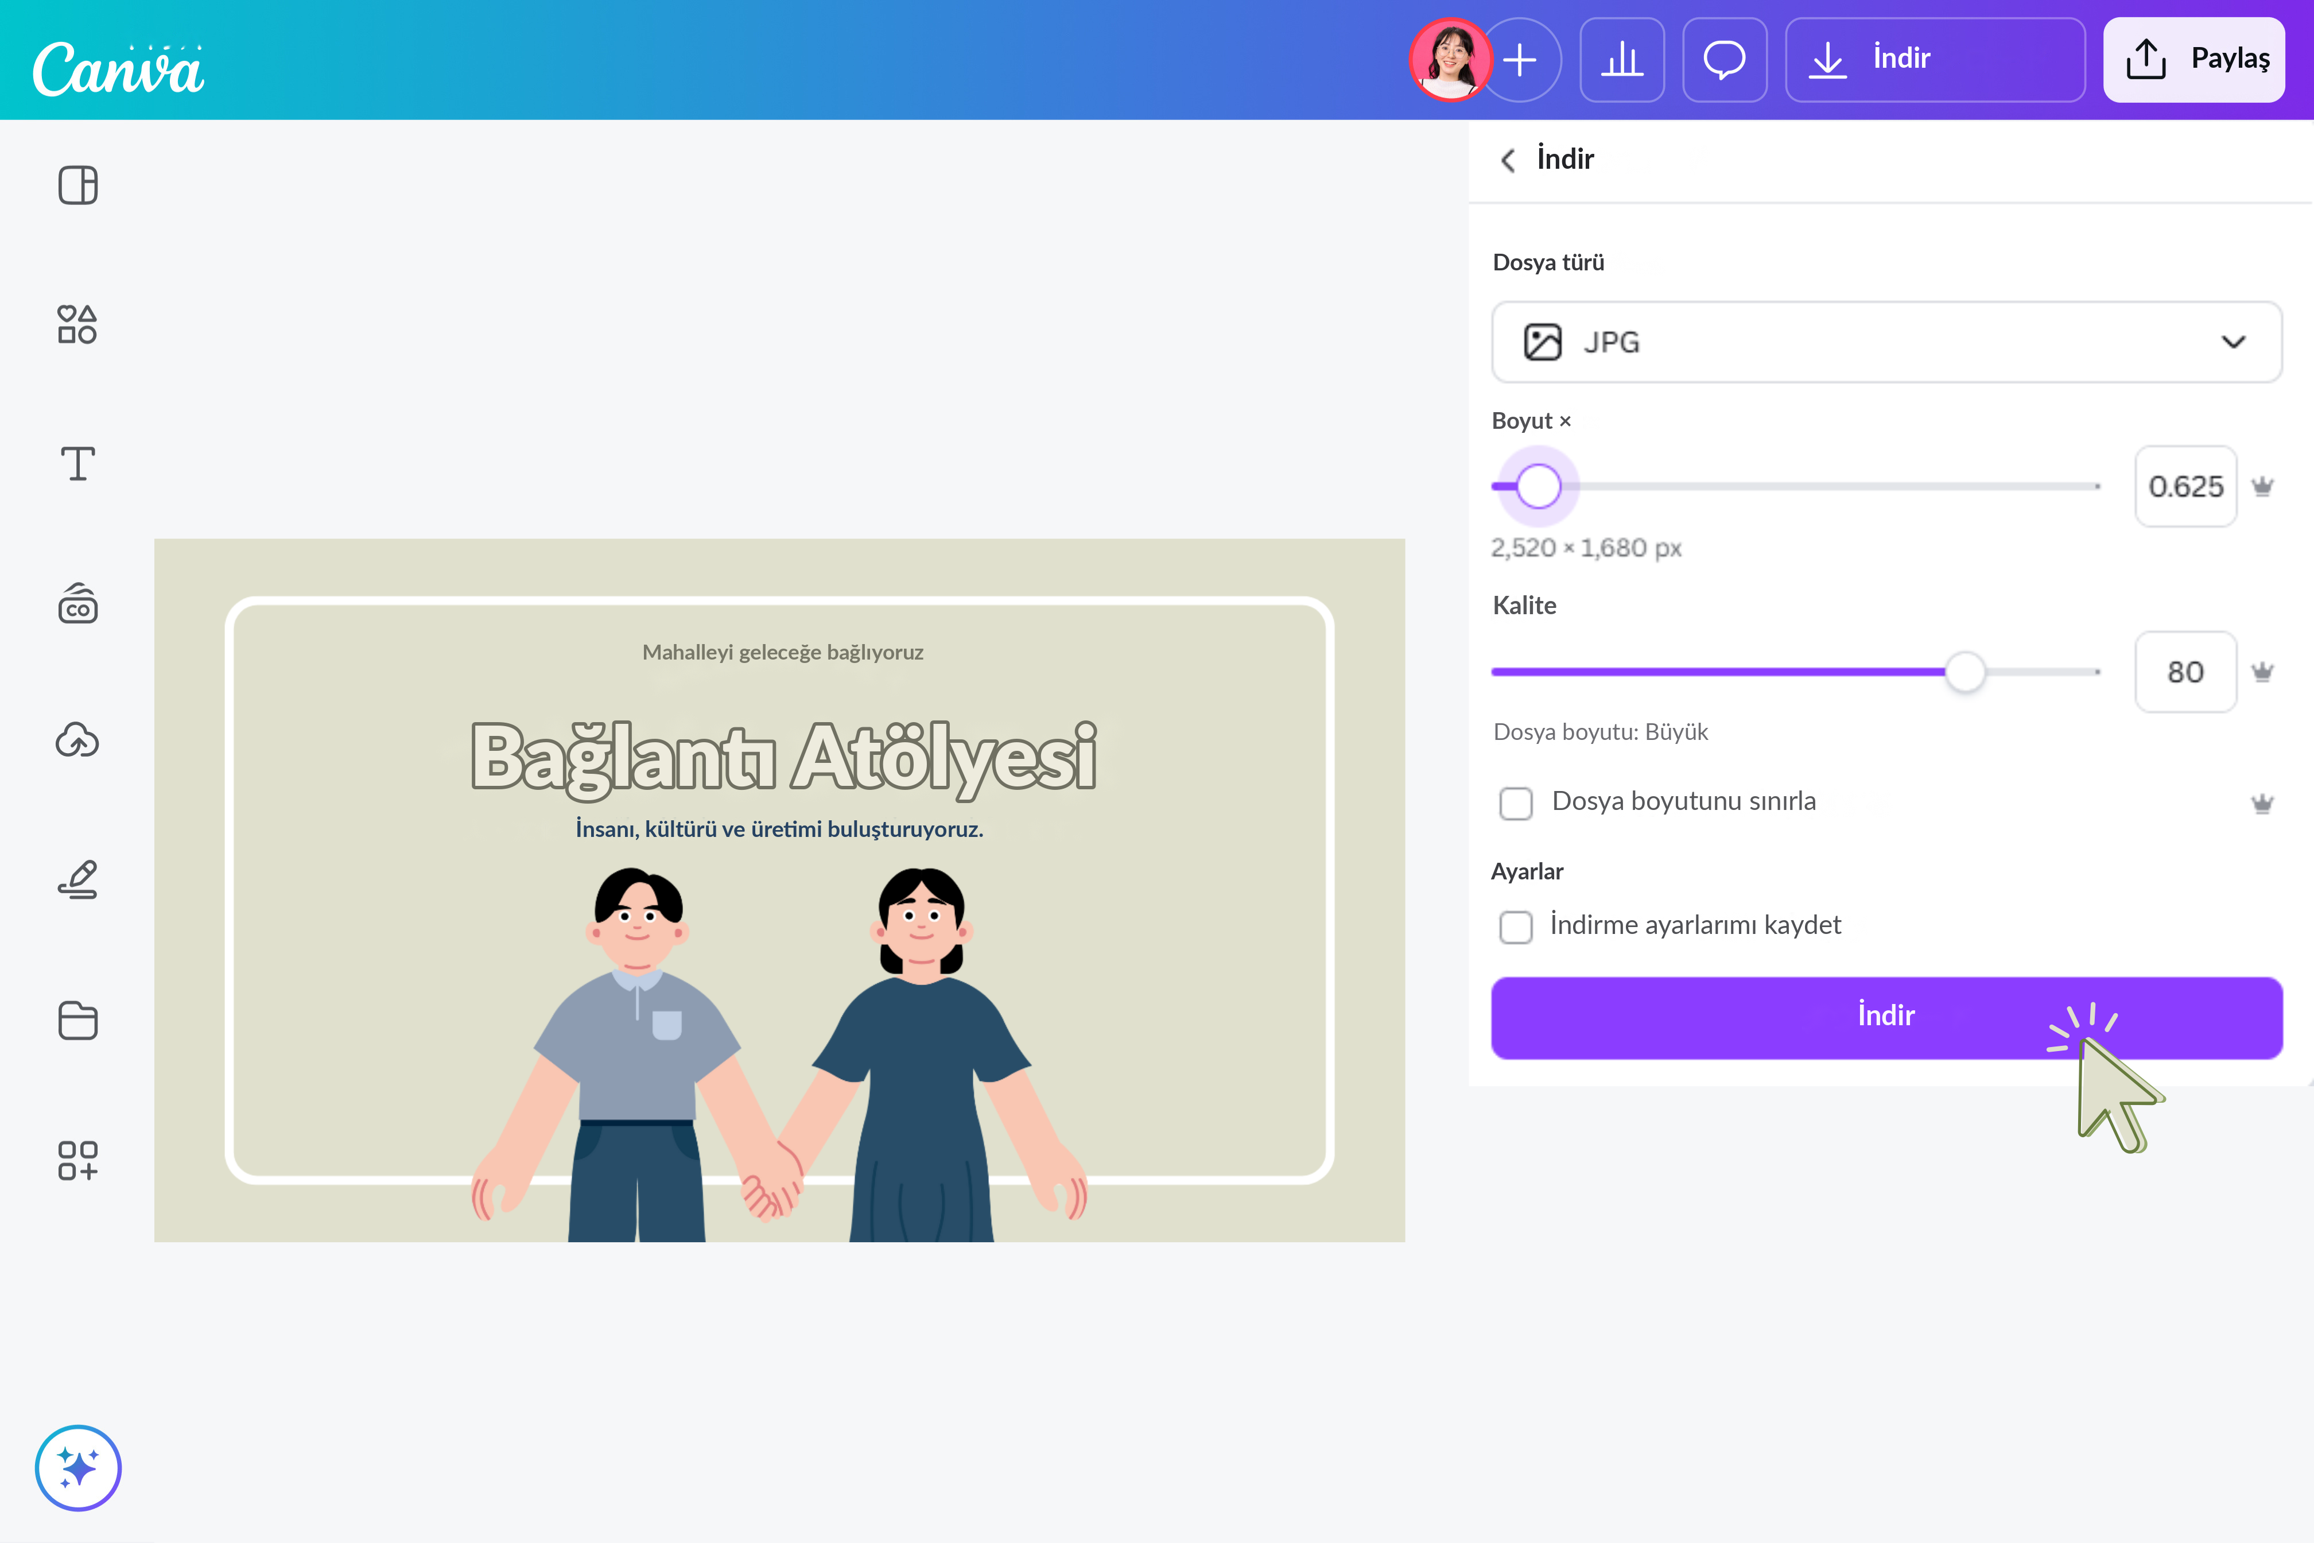Check İndirme ayarlarımı kaydet option
This screenshot has height=1543, width=2314.
(1516, 927)
